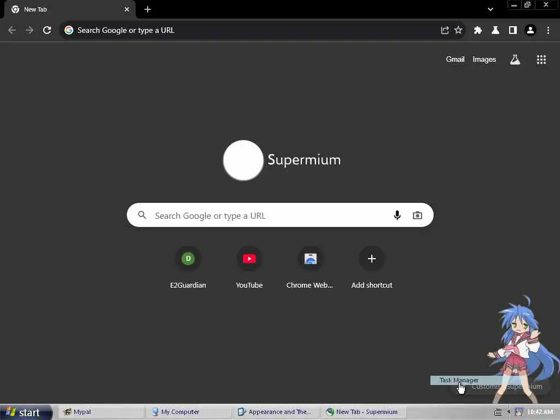Open the Windows start menu
The height and width of the screenshot is (420, 560).
point(26,412)
